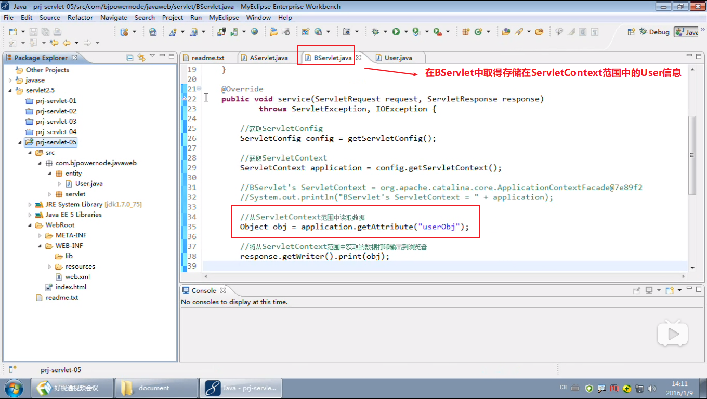Click the Display Selected Console icon
Viewport: 707px width, 399px height.
tap(649, 290)
